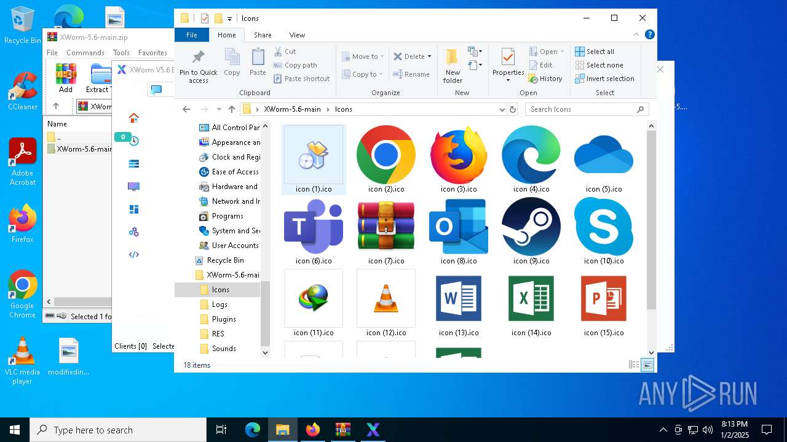
Task: Click the Paste ribbon icon
Action: tap(258, 63)
